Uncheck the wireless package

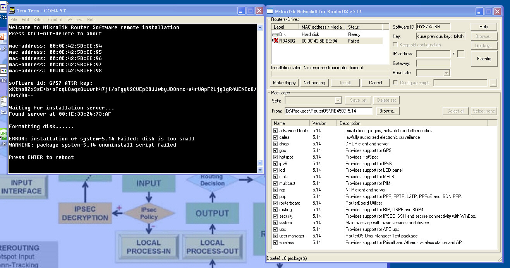pyautogui.click(x=275, y=242)
